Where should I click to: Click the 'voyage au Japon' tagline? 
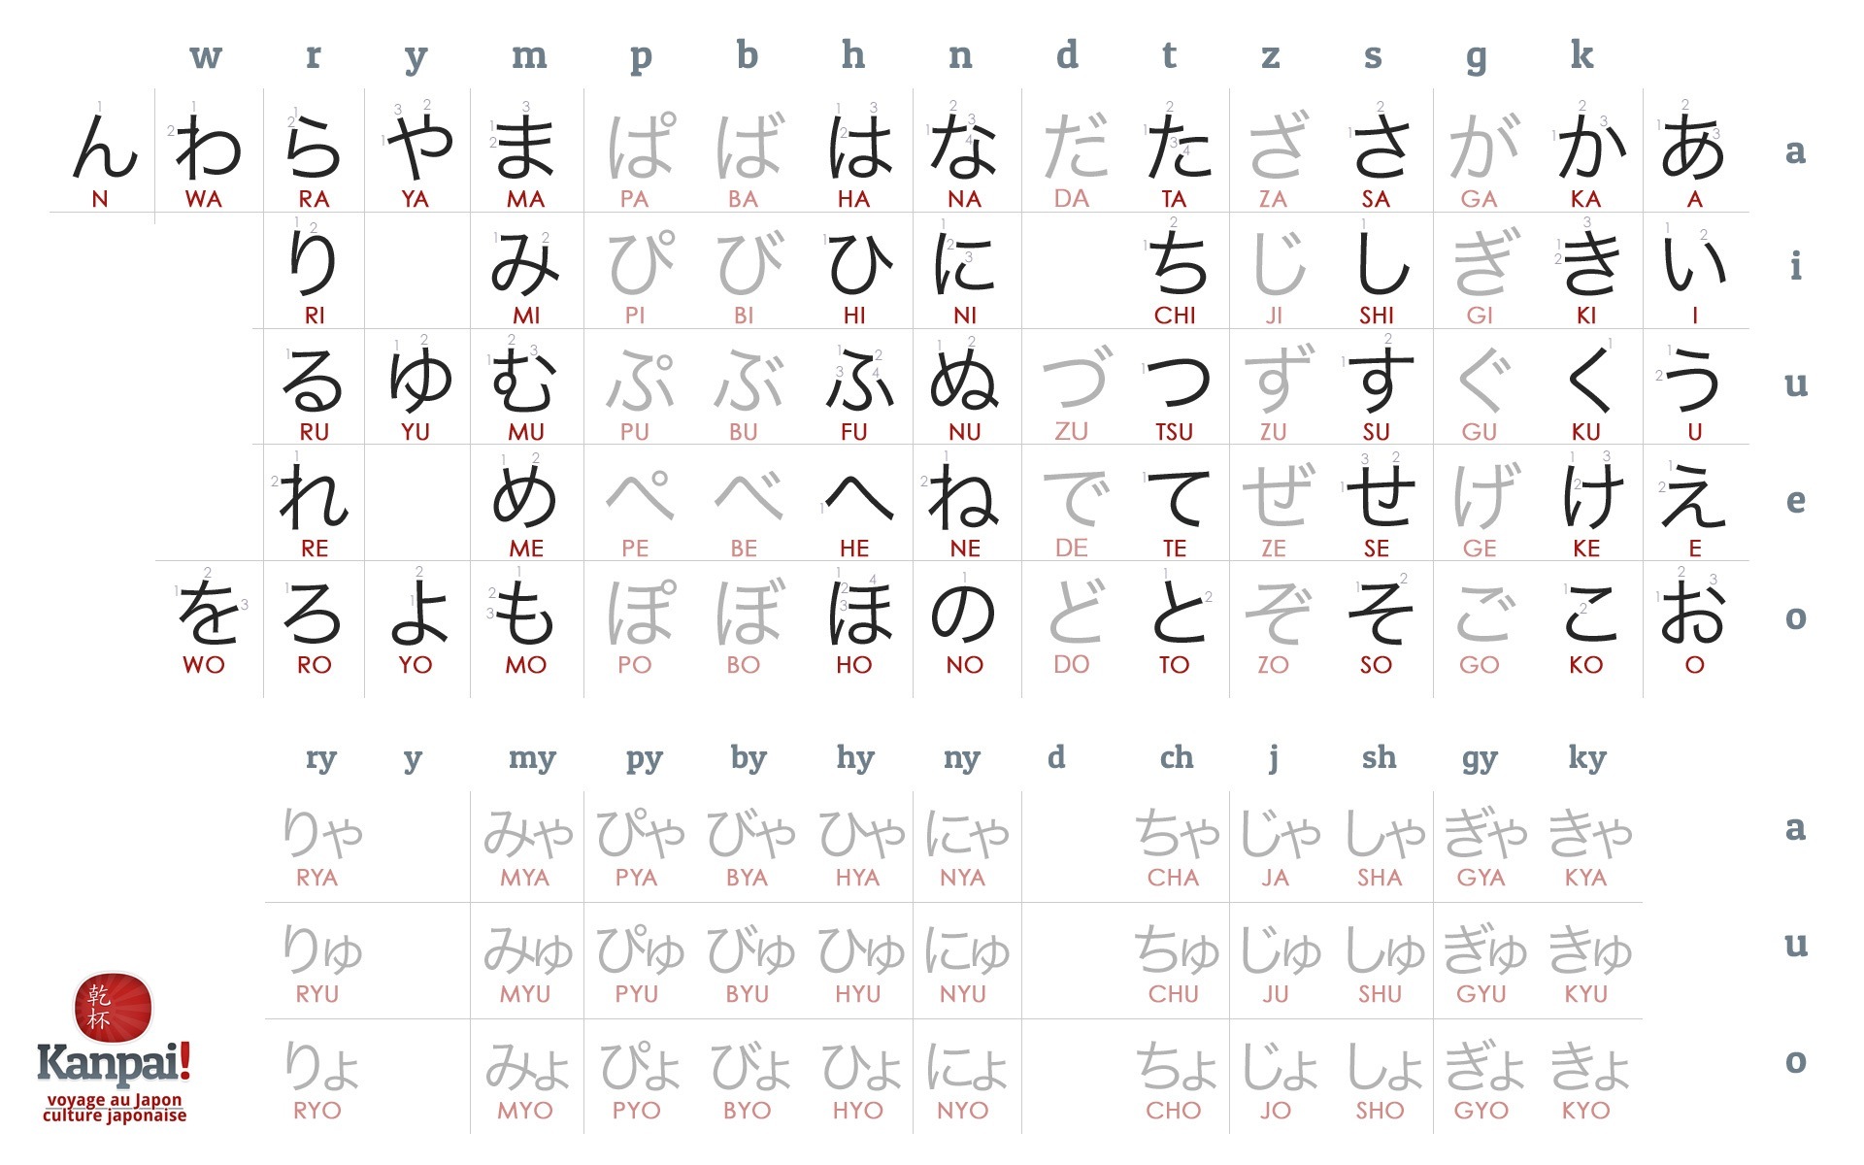(115, 1100)
